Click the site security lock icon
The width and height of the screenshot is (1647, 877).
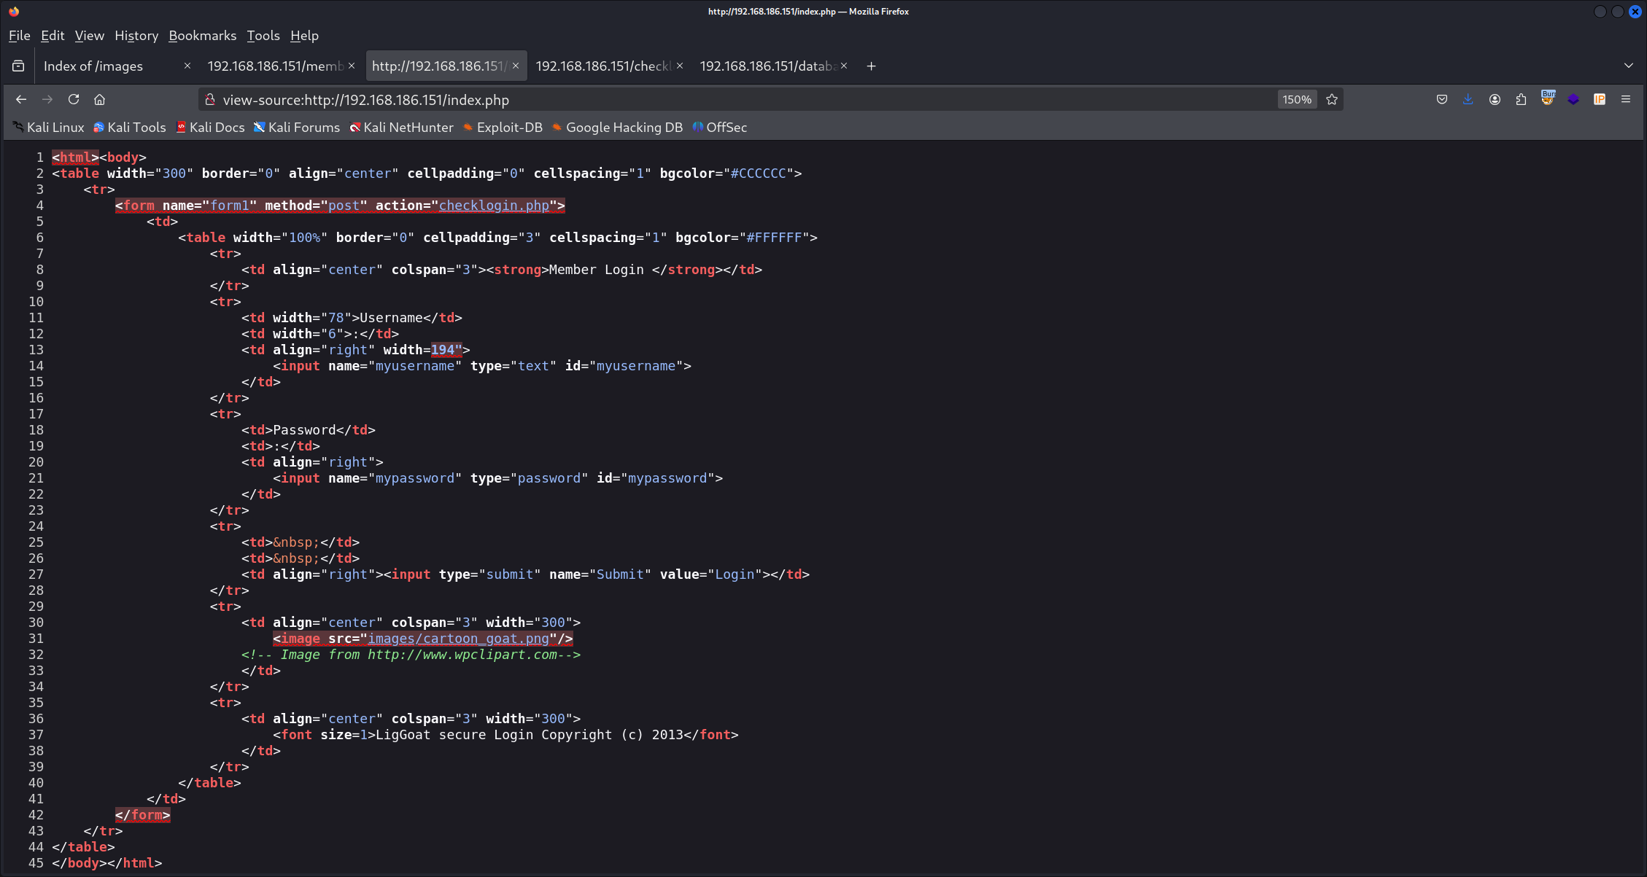[210, 99]
